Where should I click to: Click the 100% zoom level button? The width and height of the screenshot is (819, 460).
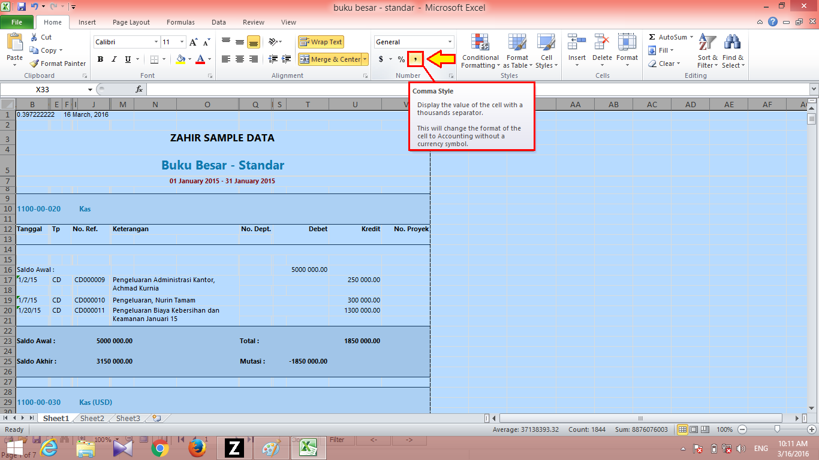724,429
